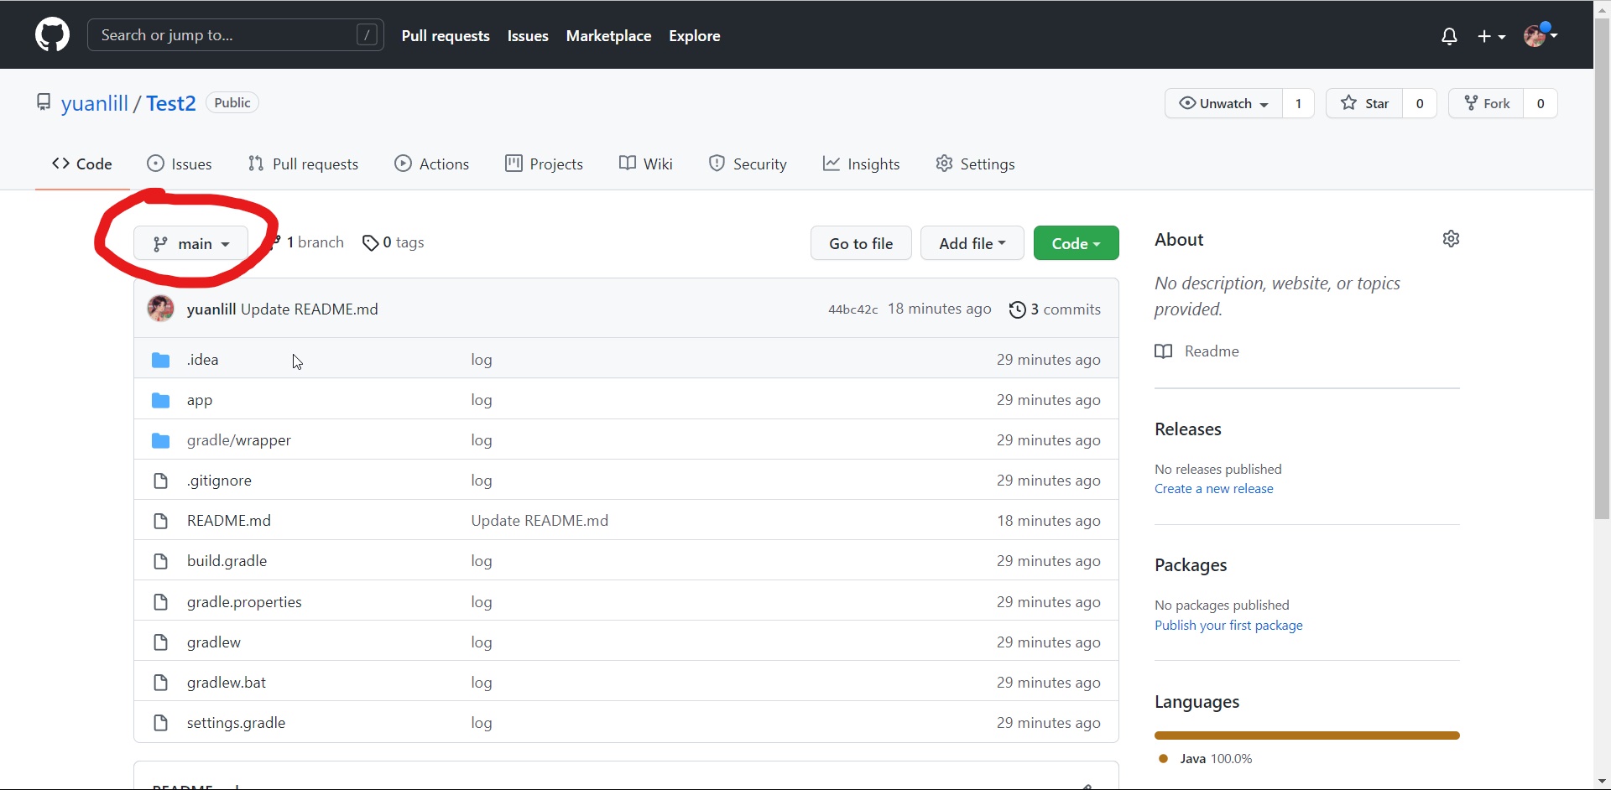Open the plus create-new menu
The width and height of the screenshot is (1611, 790).
[1491, 36]
